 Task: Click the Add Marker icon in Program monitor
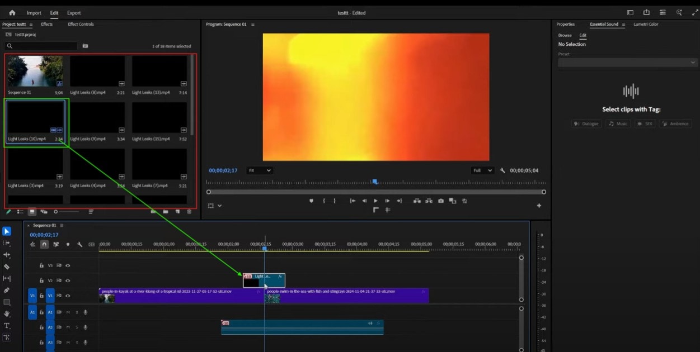[311, 200]
